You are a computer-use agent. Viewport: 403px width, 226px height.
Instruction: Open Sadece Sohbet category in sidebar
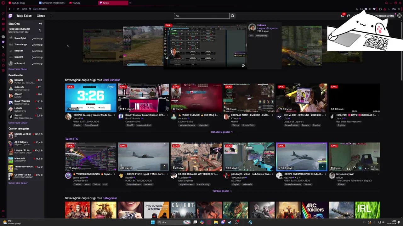point(26,135)
